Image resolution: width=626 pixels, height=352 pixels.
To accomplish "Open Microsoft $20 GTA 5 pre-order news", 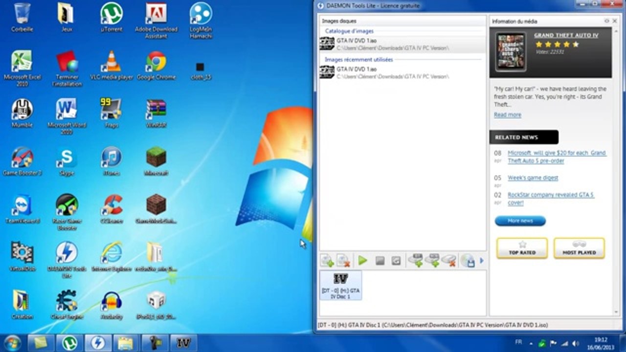I will point(557,157).
